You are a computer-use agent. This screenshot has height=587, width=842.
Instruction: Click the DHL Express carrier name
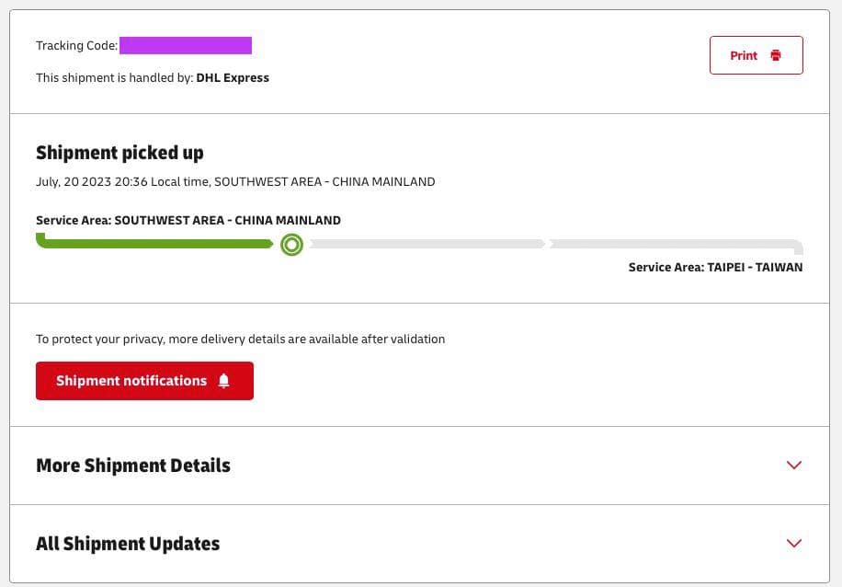pyautogui.click(x=233, y=78)
